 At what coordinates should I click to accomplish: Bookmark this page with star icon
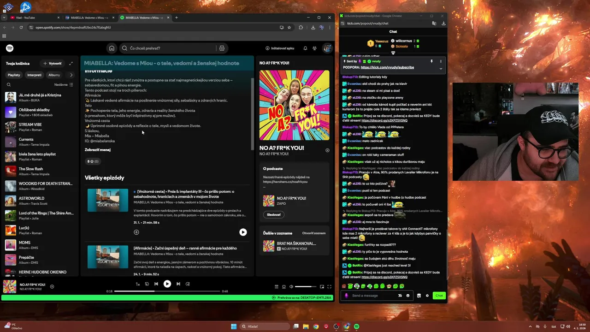tap(289, 27)
